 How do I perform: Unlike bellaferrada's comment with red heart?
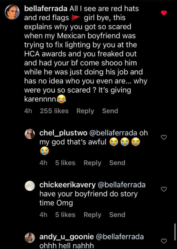pyautogui.click(x=164, y=13)
